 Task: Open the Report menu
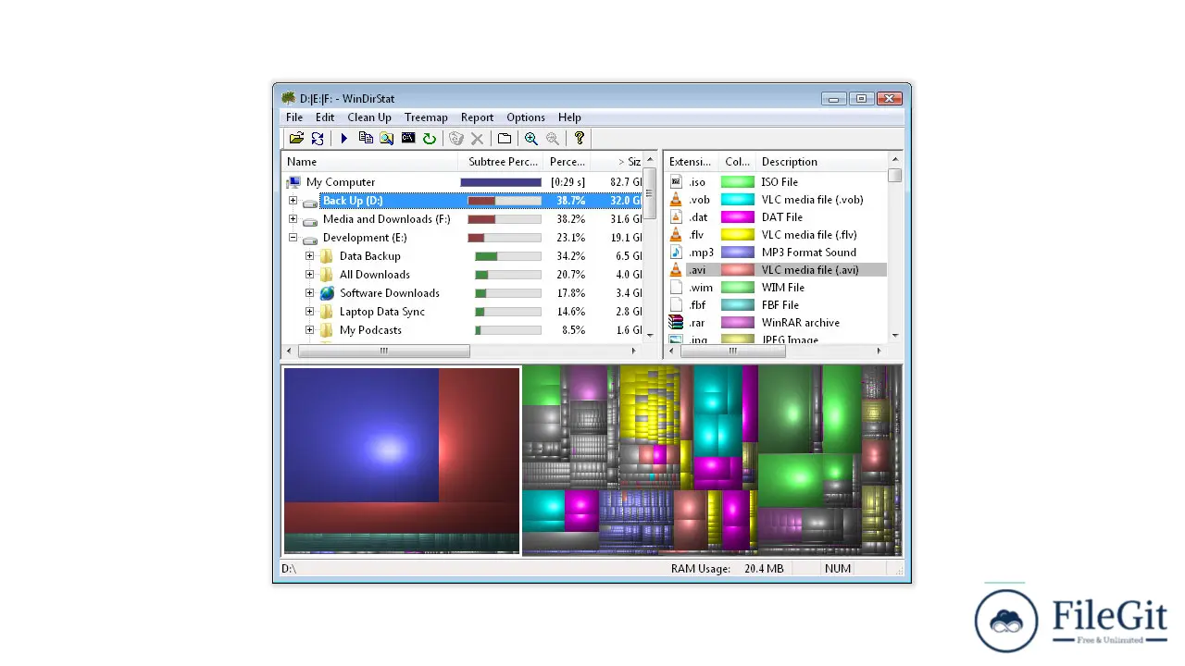[477, 117]
